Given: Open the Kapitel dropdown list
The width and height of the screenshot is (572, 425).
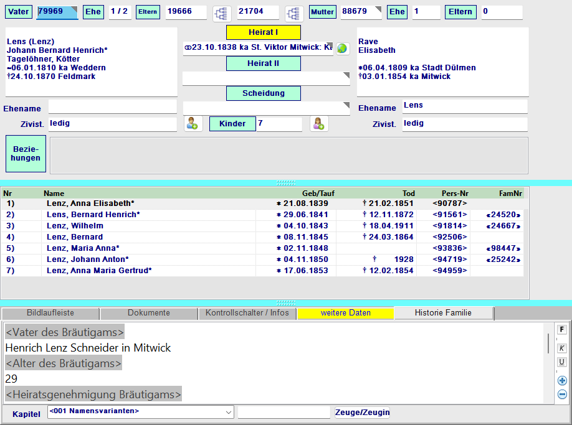Looking at the screenshot, I should click(227, 412).
